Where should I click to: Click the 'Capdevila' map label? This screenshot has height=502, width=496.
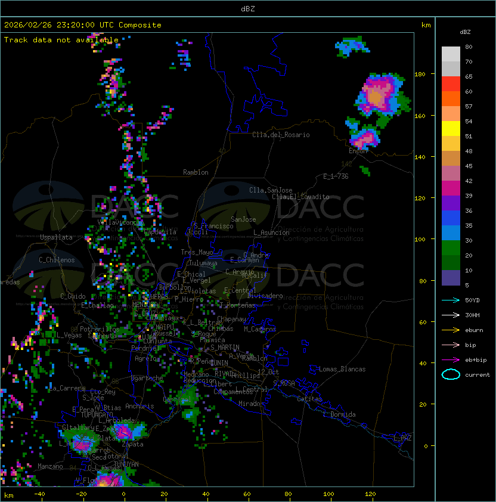coord(160,232)
